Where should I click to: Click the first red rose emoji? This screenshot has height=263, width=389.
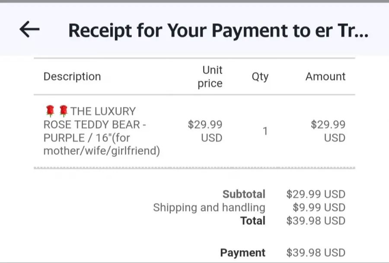[50, 111]
